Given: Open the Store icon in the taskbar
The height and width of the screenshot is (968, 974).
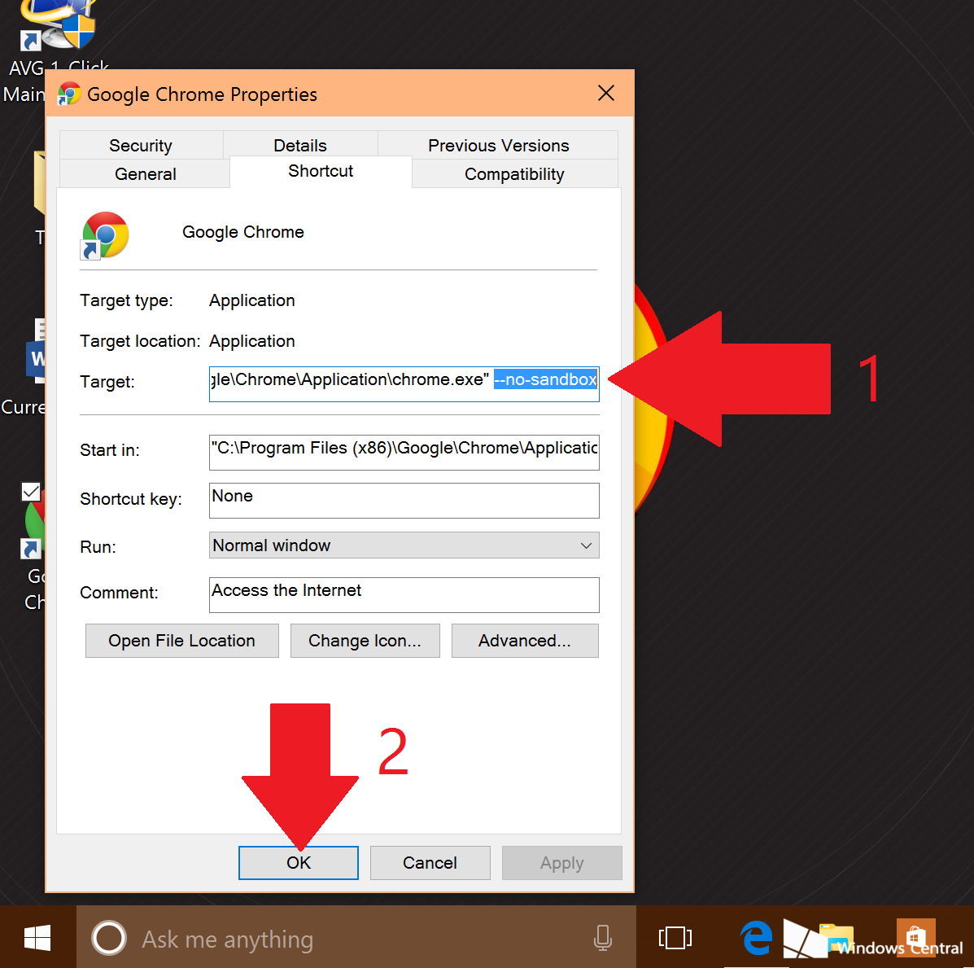Looking at the screenshot, I should (x=916, y=938).
